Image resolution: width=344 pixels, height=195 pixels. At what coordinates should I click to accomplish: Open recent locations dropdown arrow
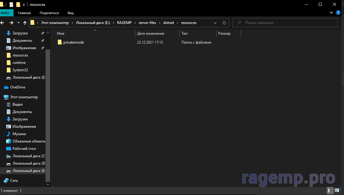[x=18, y=23]
